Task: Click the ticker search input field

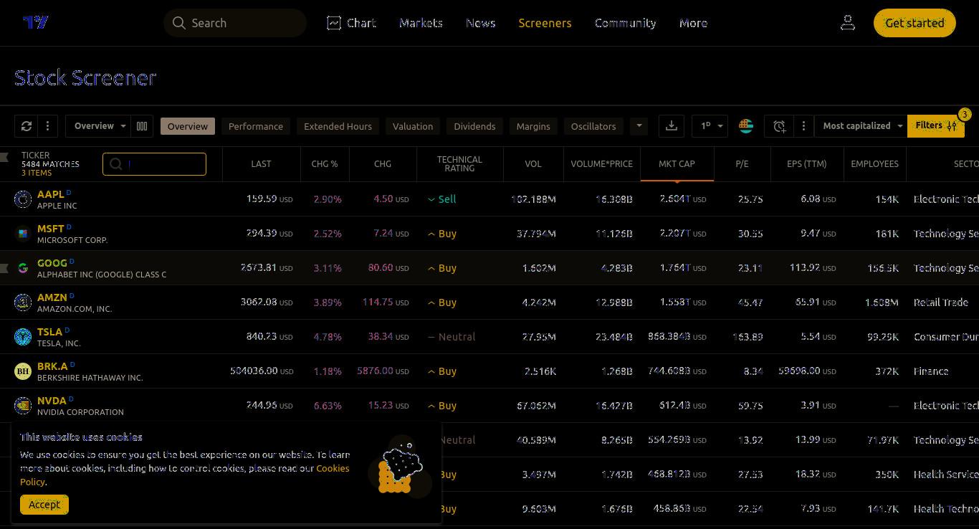Action: pyautogui.click(x=154, y=164)
